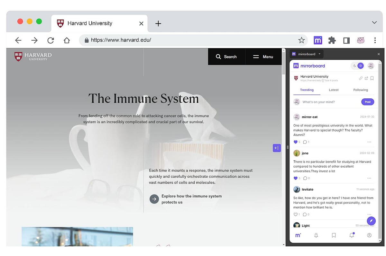This screenshot has width=386, height=256.
Task: Click The Immune System headline
Action: pyautogui.click(x=143, y=98)
